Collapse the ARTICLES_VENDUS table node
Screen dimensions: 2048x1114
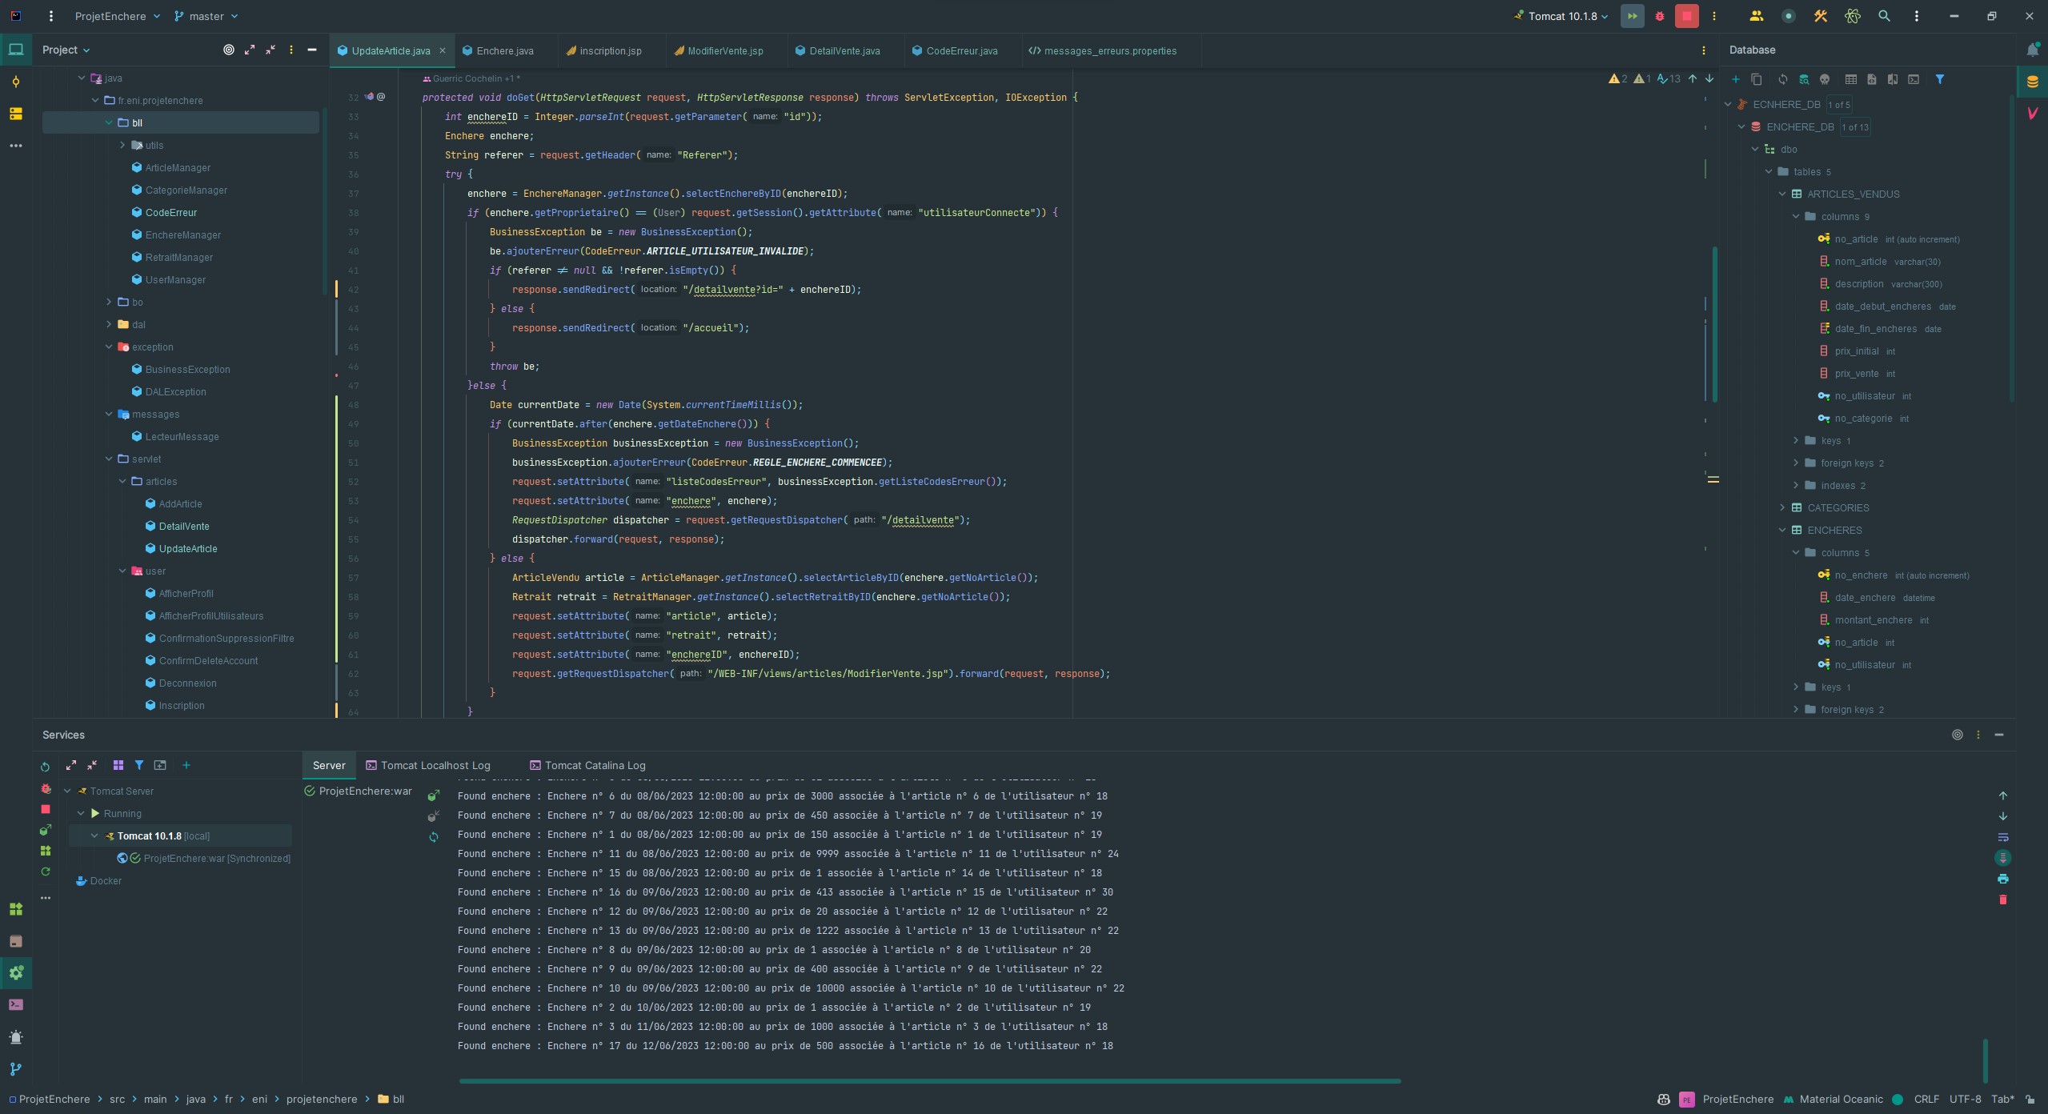(x=1782, y=194)
